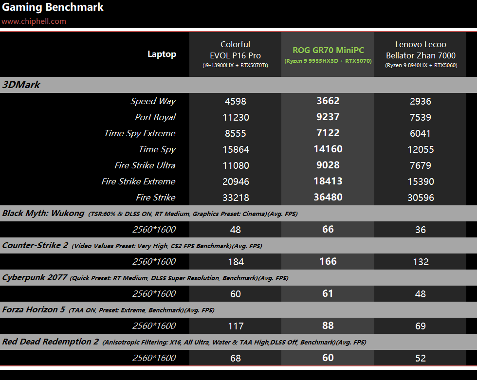Select Fire Strike score 33218
The image size is (477, 380).
(236, 198)
